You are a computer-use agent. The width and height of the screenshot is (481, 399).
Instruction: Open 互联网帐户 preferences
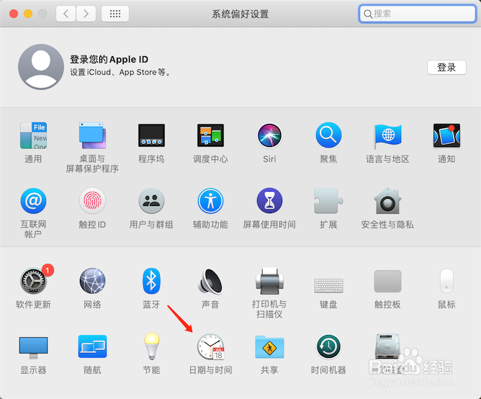coord(33,201)
